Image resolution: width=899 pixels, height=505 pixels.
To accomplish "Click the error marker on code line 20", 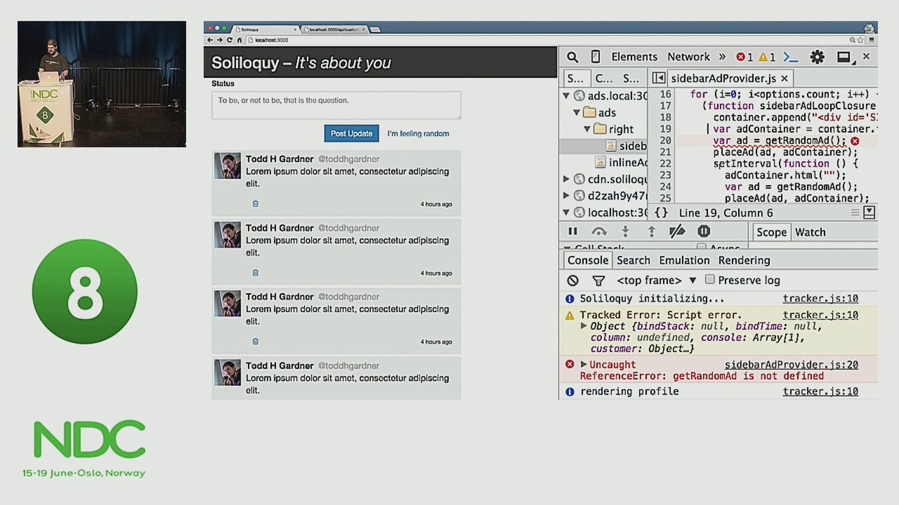I will tap(855, 141).
